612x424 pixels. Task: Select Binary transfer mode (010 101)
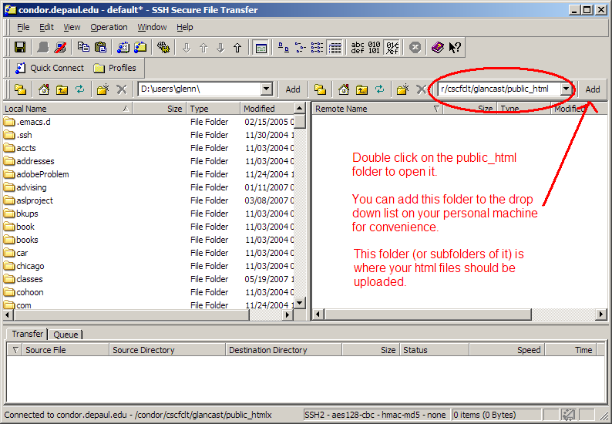tap(375, 48)
